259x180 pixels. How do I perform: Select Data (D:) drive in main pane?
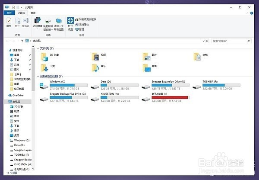pyautogui.click(x=115, y=85)
